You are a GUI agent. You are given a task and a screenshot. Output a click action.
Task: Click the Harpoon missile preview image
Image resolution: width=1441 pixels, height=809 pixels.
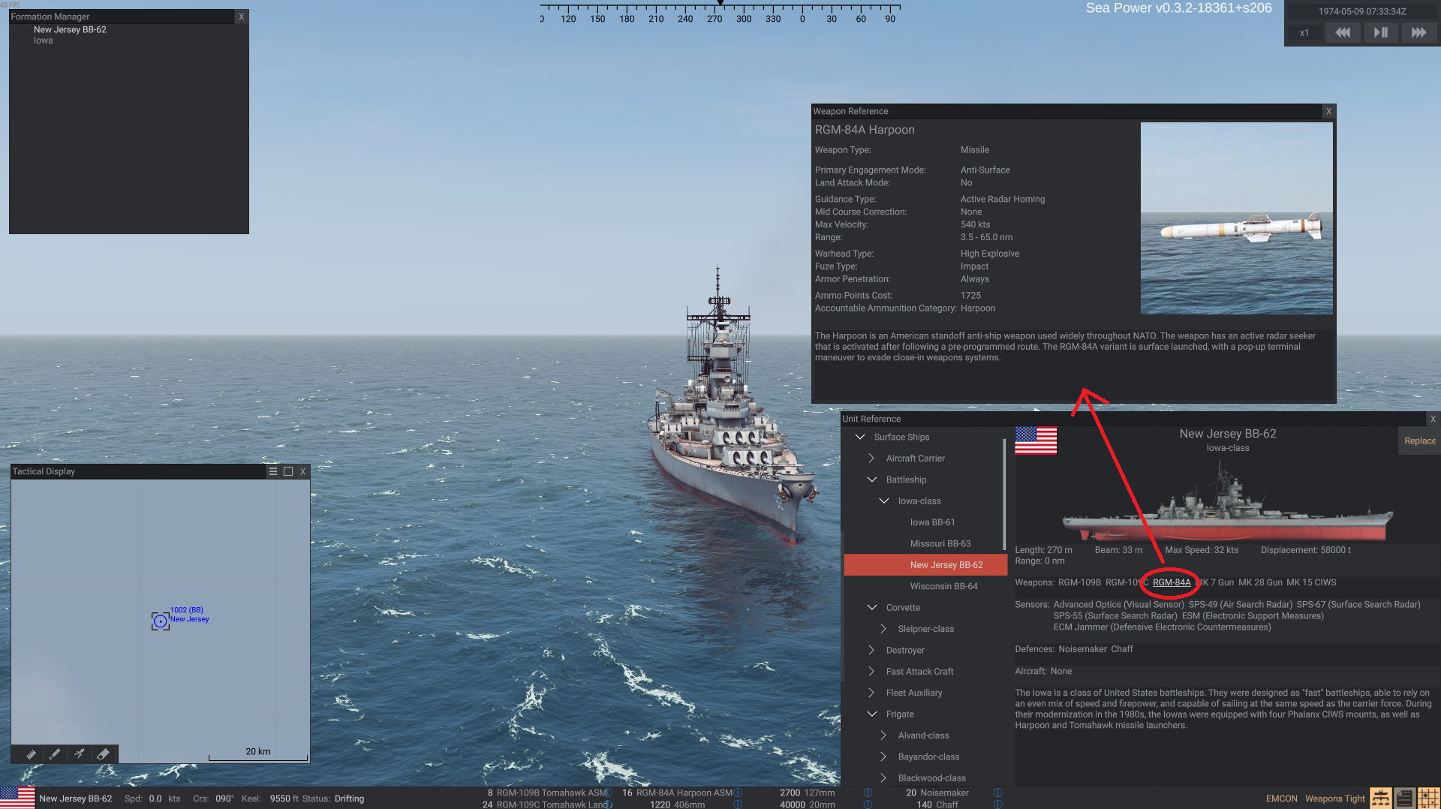(x=1236, y=218)
